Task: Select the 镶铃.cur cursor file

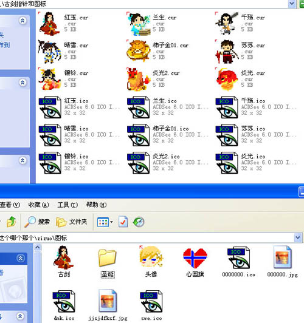Action: [x=63, y=79]
